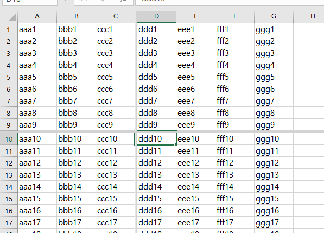Image resolution: width=324 pixels, height=233 pixels.
Task: Select column E header
Action: (195, 16)
